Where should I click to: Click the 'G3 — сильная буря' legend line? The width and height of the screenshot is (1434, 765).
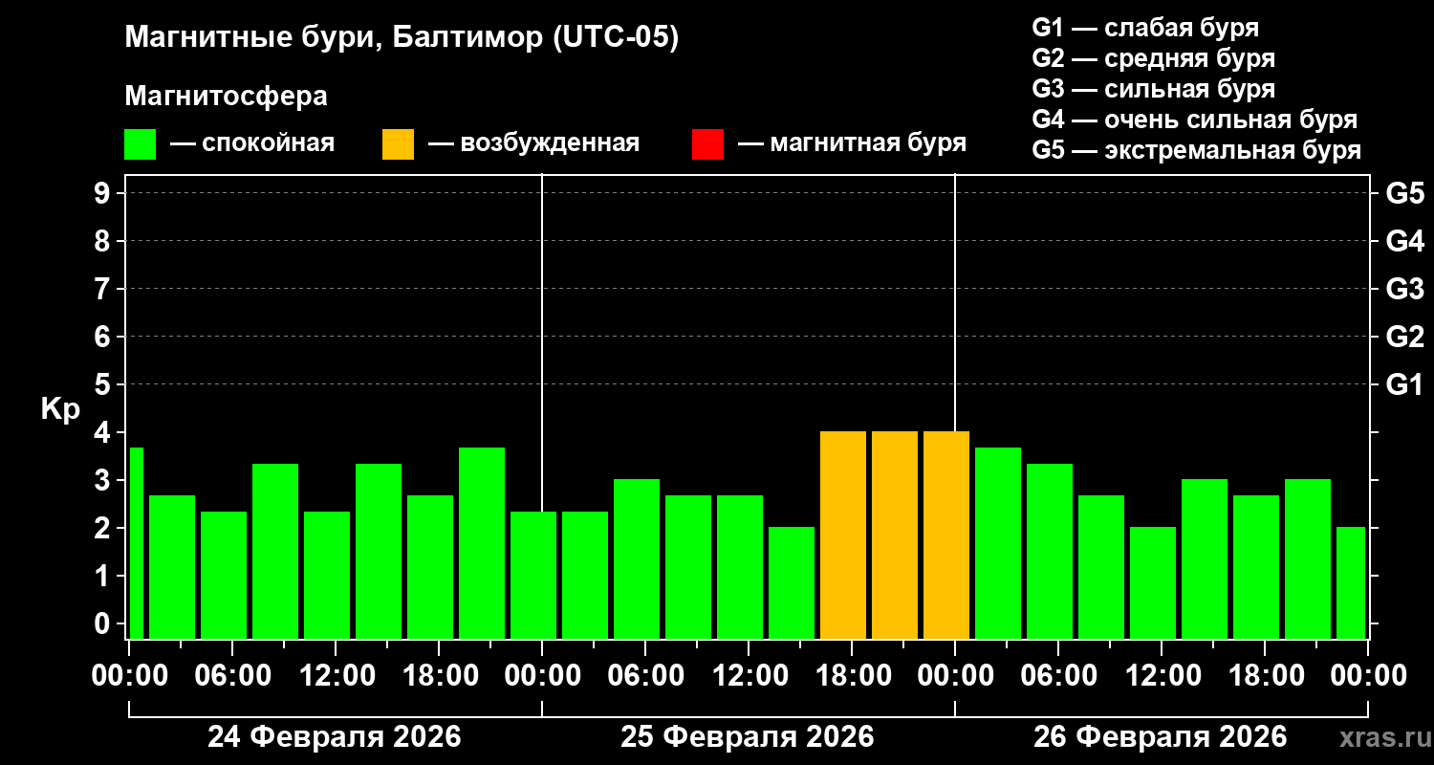1153,89
